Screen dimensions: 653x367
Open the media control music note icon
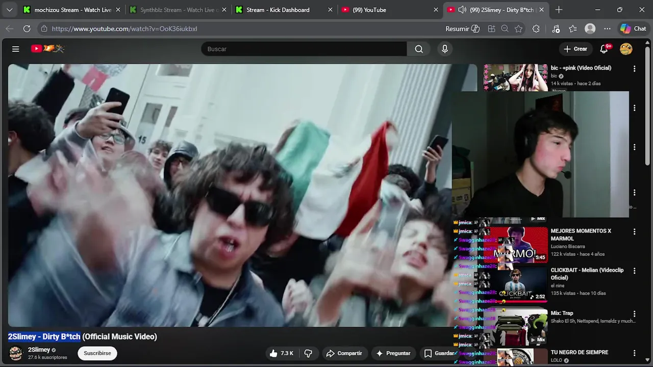pos(556,29)
